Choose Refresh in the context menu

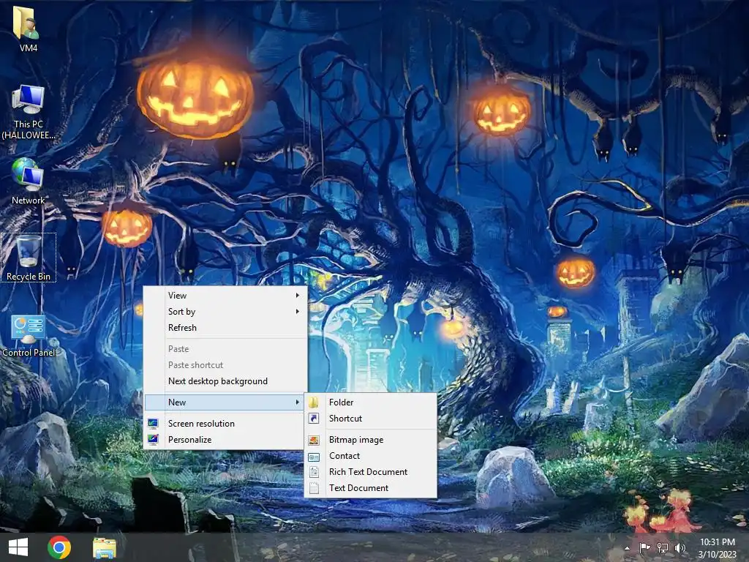(225, 328)
